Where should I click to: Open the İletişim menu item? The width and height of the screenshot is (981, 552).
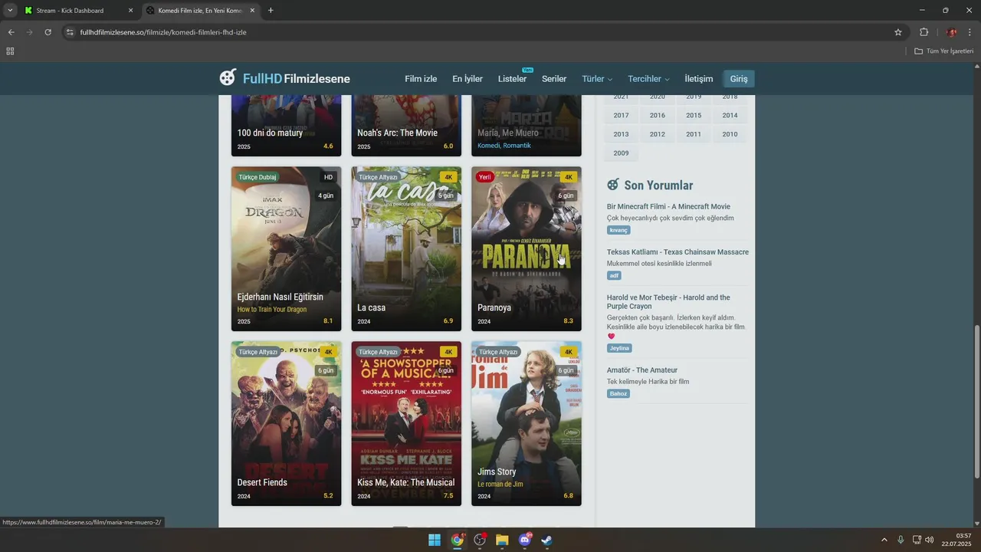[x=698, y=79]
